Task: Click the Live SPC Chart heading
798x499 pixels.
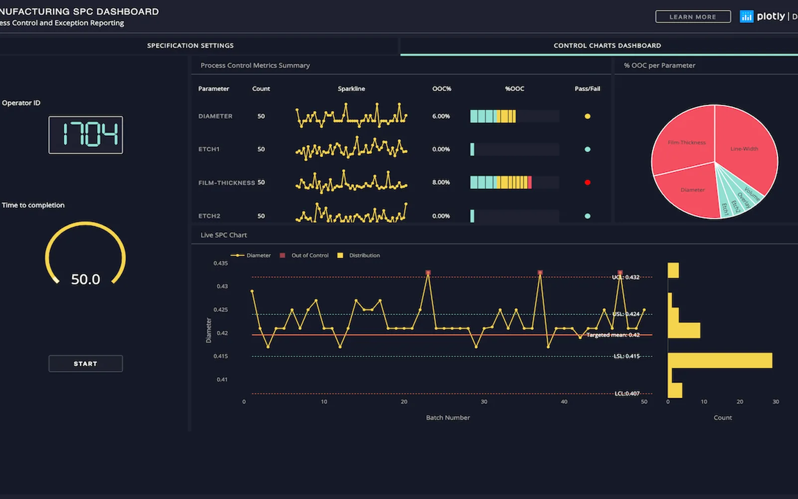Action: [x=223, y=235]
